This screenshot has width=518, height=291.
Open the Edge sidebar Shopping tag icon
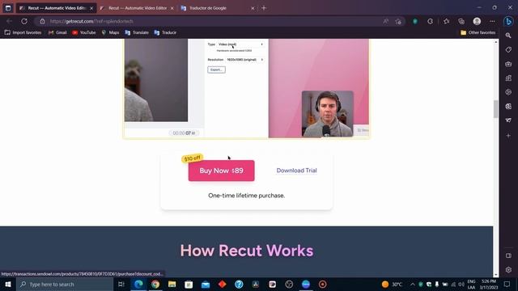(508, 50)
